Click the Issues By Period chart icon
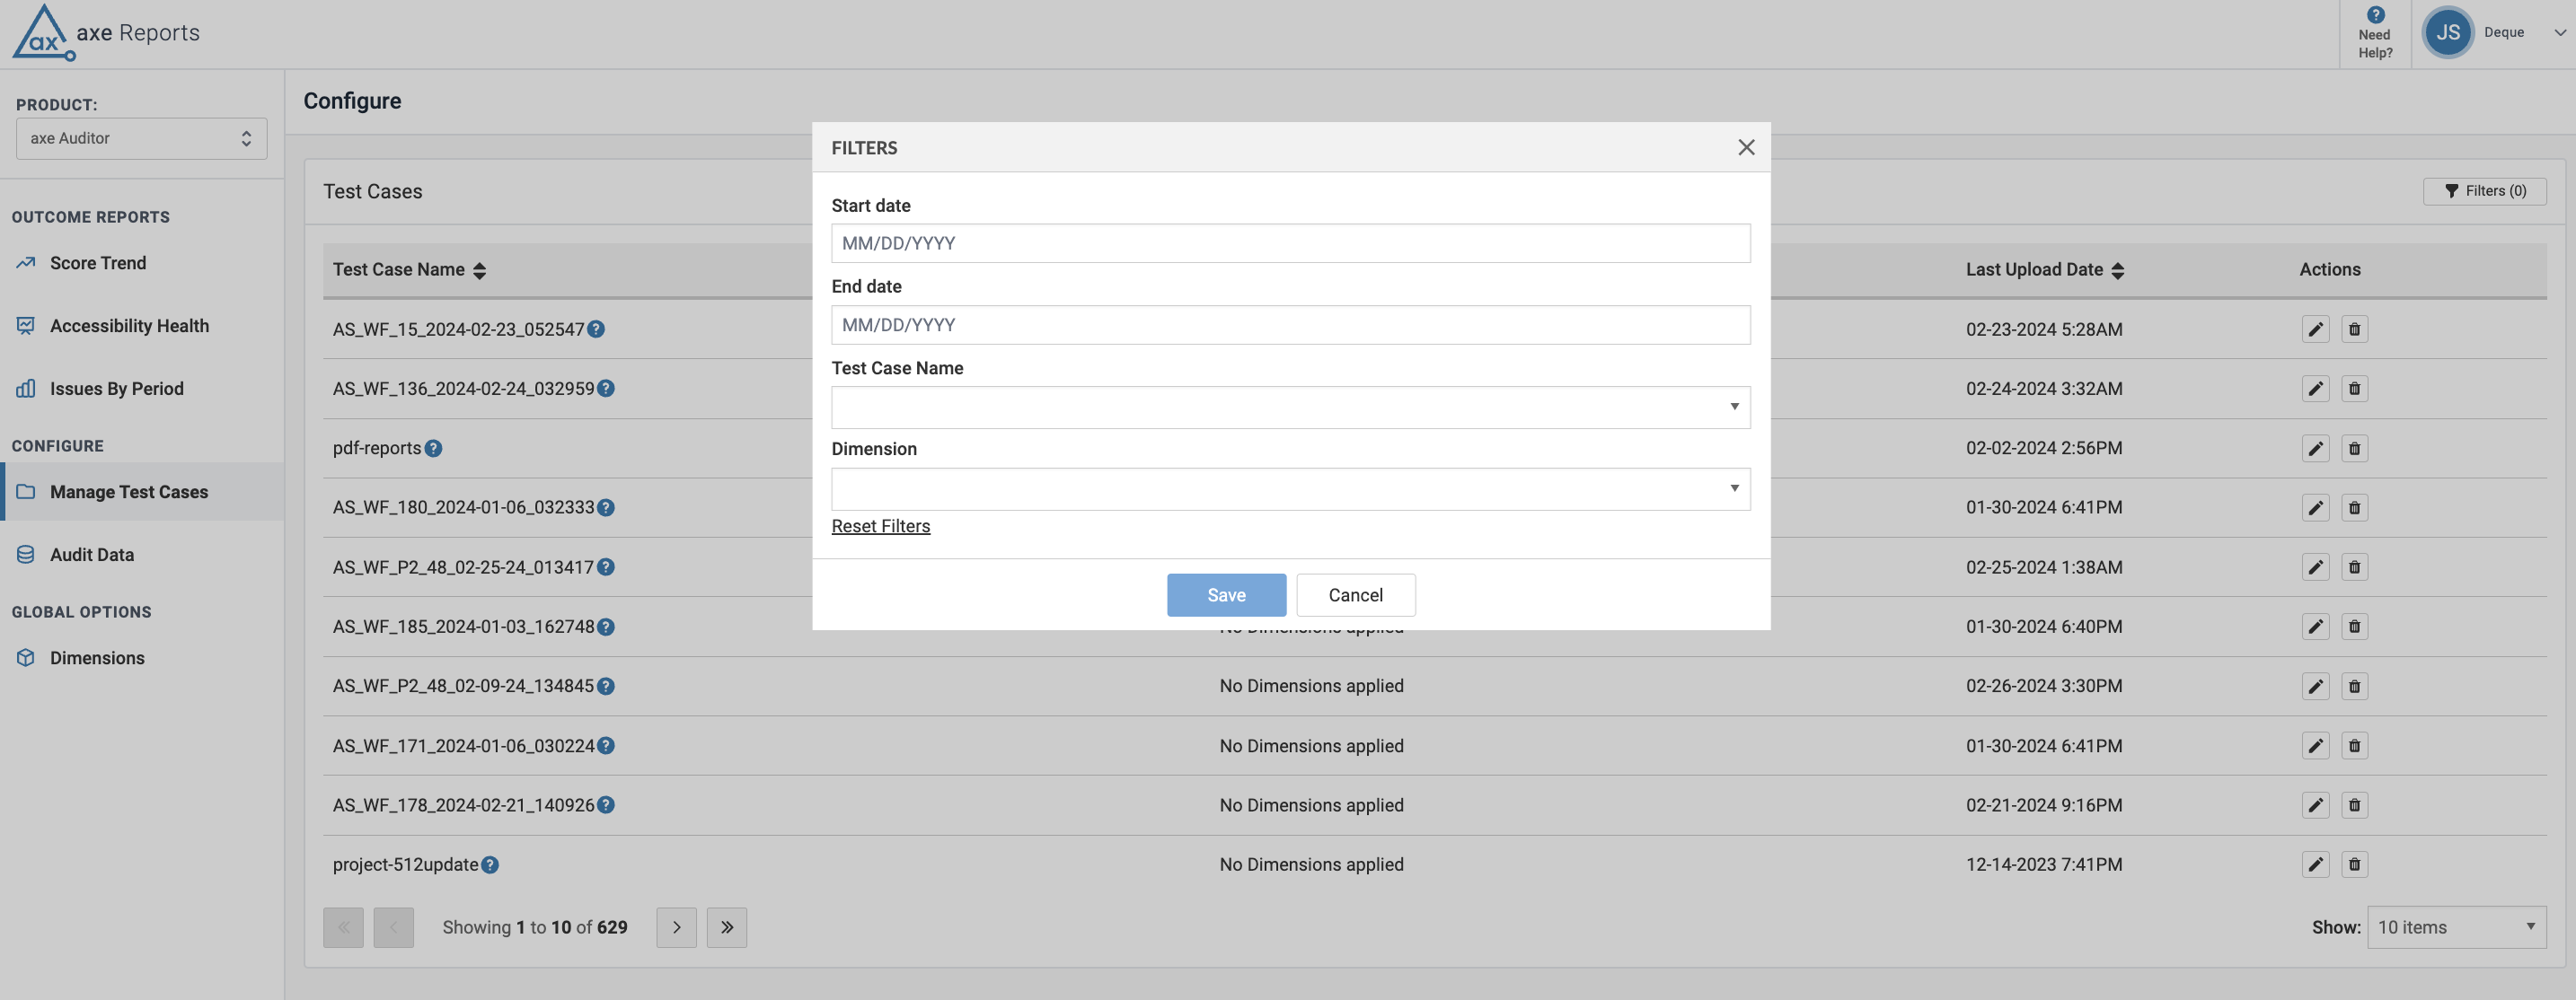This screenshot has height=1000, width=2576. pos(25,388)
